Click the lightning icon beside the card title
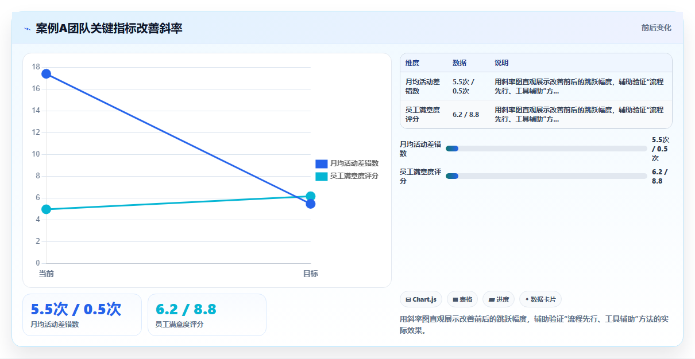The height and width of the screenshot is (359, 695). (27, 29)
